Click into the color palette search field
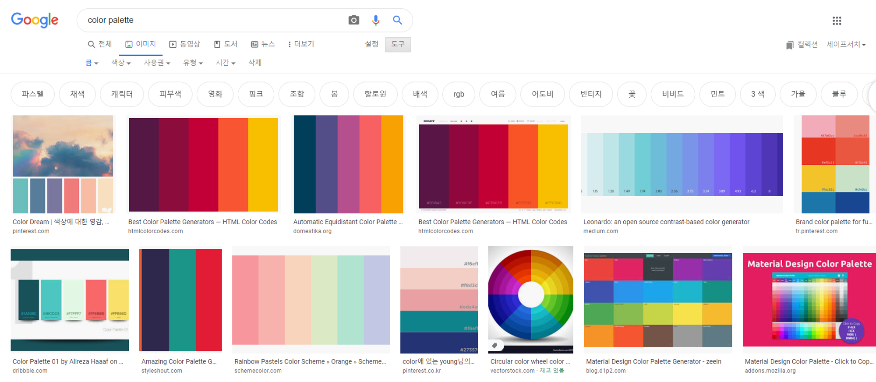Screen dimensions: 876x382 tap(212, 20)
